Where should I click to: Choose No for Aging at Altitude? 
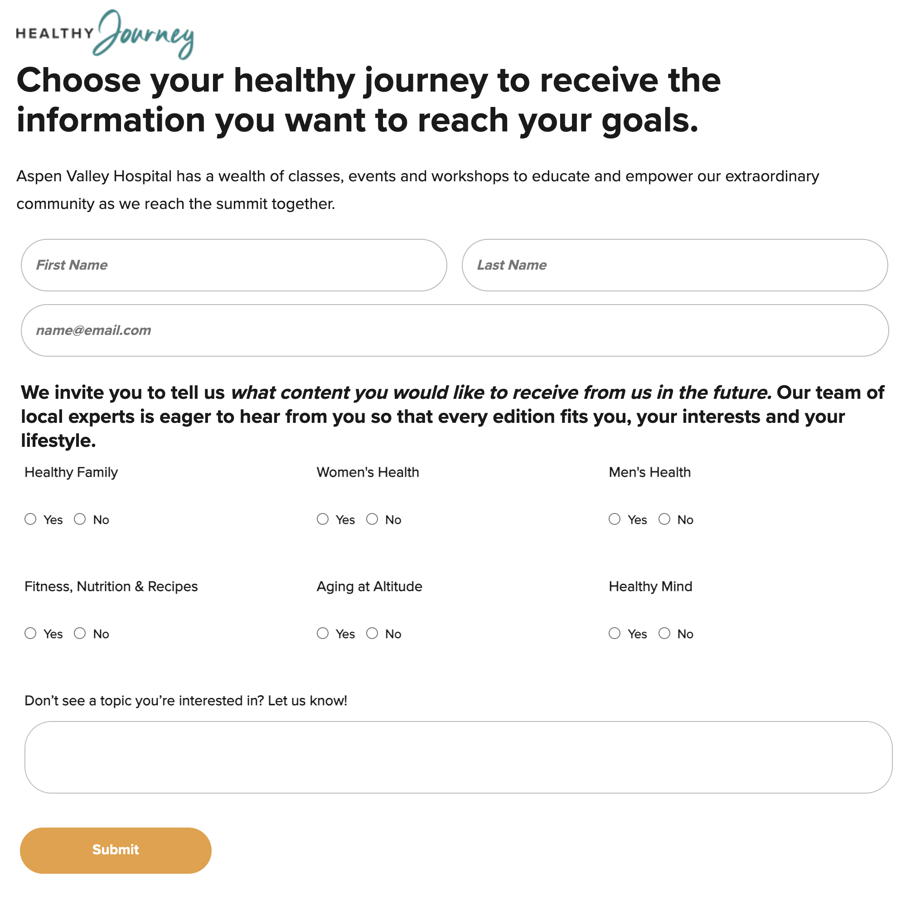373,633
